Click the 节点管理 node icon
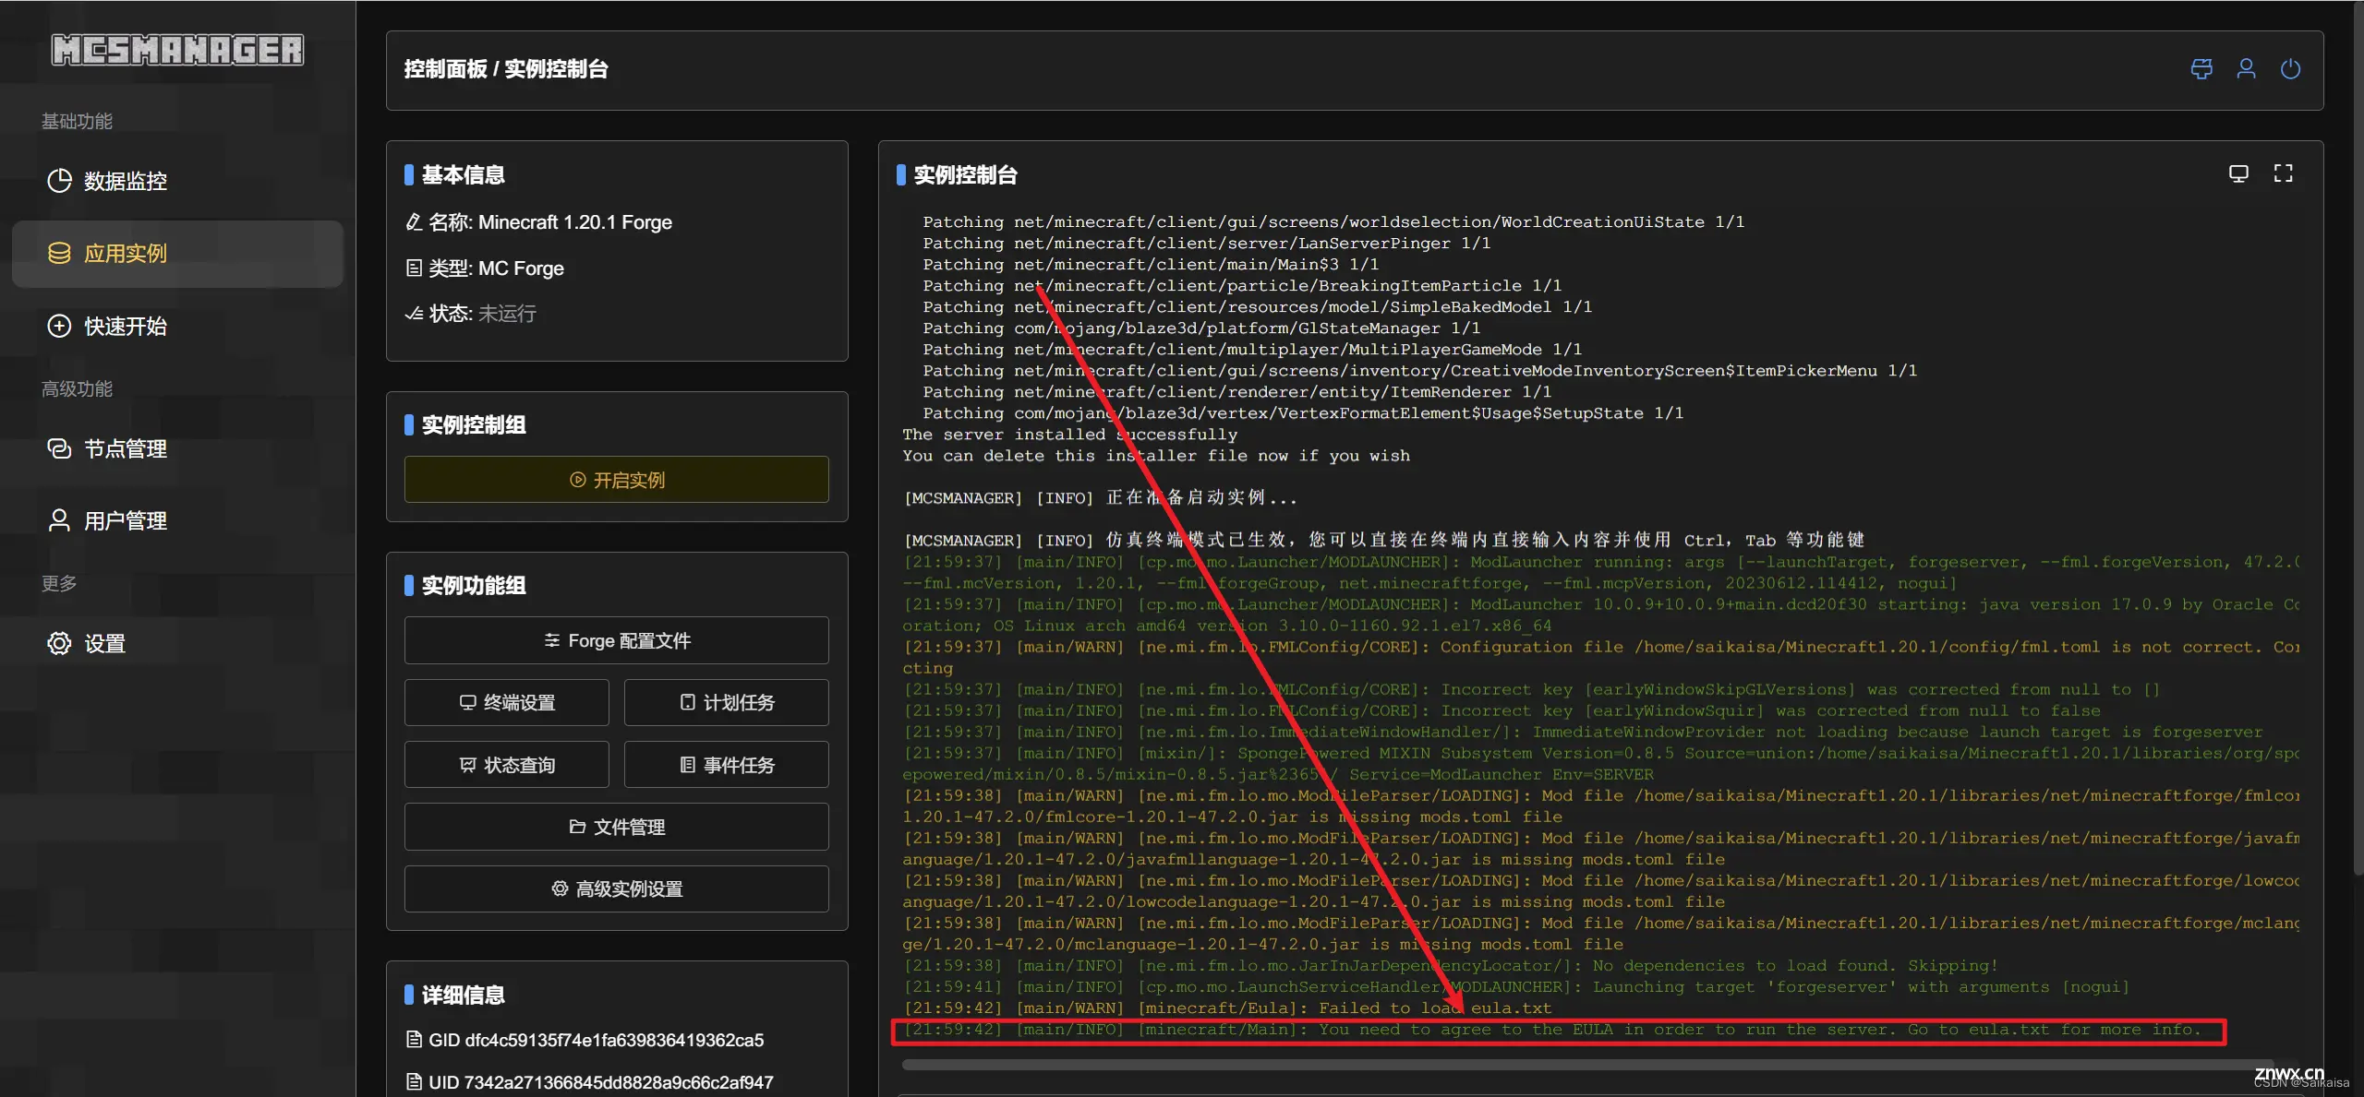The image size is (2364, 1097). click(59, 448)
